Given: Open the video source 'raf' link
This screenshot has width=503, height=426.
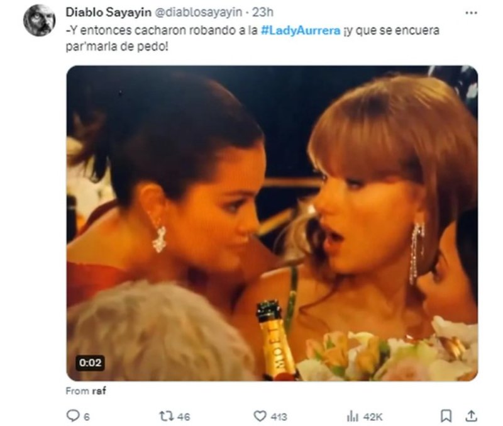Looking at the screenshot, I should tap(99, 391).
